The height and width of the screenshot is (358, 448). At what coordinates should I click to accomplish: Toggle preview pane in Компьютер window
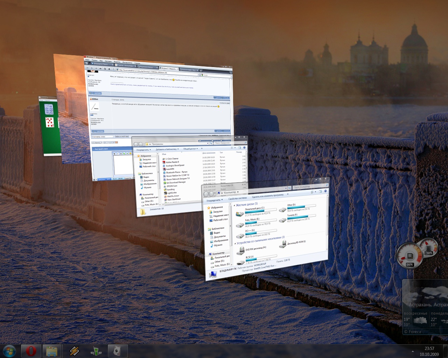click(x=320, y=191)
